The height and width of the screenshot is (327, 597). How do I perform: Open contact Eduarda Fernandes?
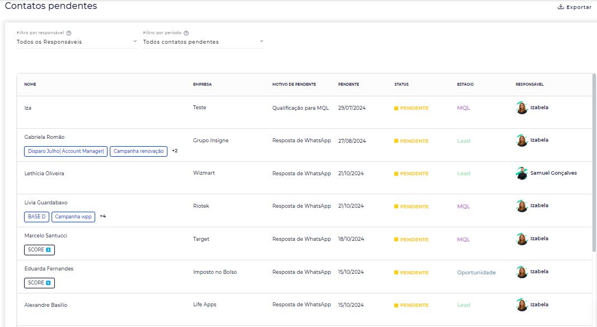pyautogui.click(x=49, y=269)
